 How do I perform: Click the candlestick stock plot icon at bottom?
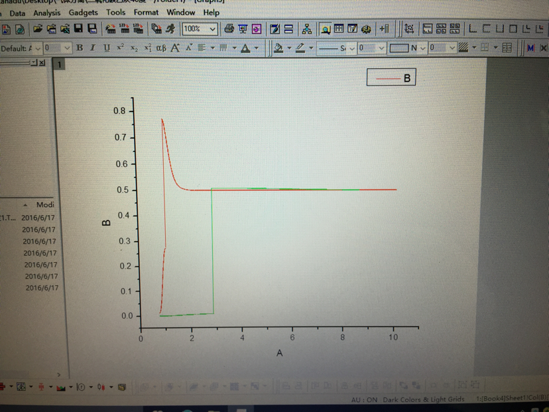tap(101, 387)
